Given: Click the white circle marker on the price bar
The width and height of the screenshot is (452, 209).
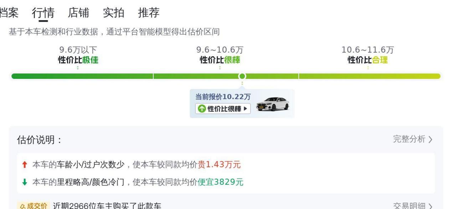Looking at the screenshot, I should coord(242,76).
